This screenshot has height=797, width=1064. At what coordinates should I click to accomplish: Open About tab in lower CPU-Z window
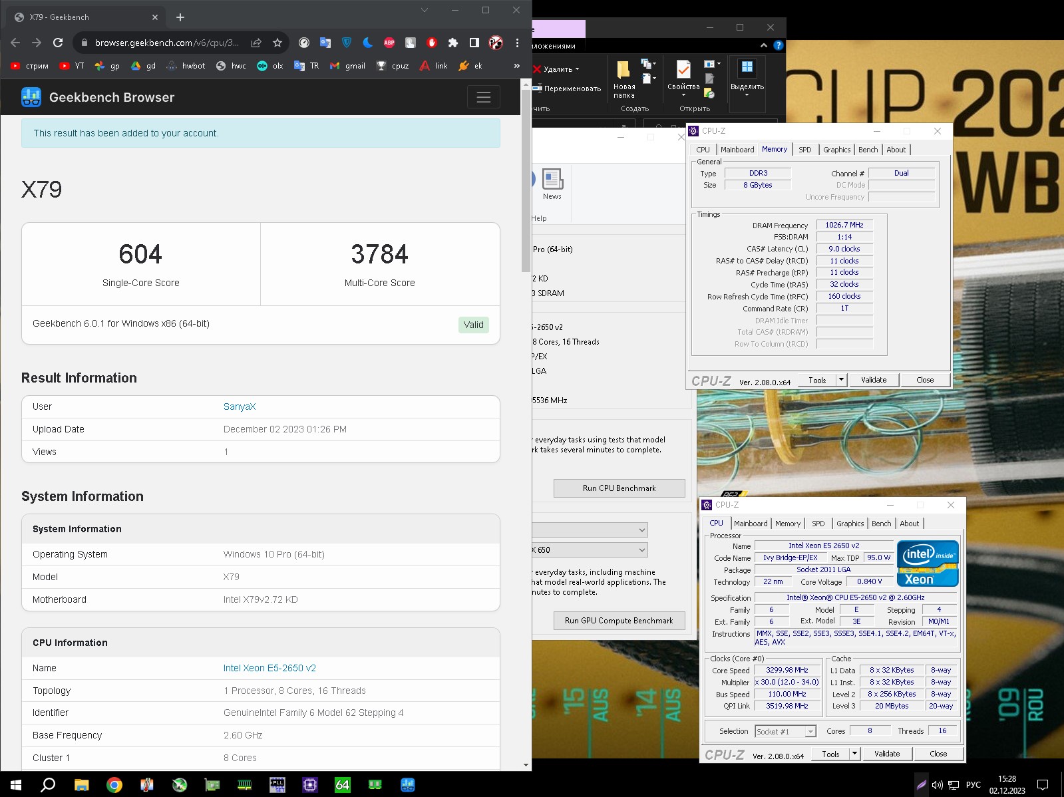(910, 524)
